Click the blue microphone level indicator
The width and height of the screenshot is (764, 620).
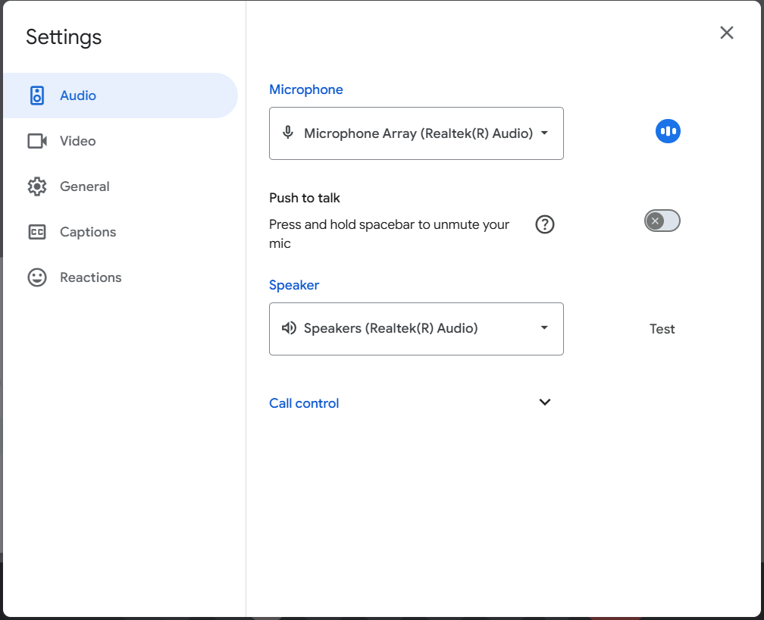click(668, 132)
